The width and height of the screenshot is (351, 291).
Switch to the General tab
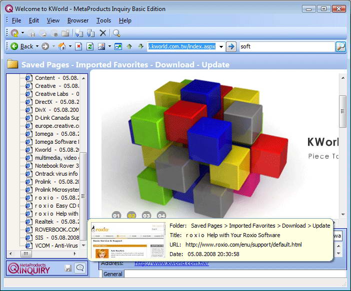point(113,274)
